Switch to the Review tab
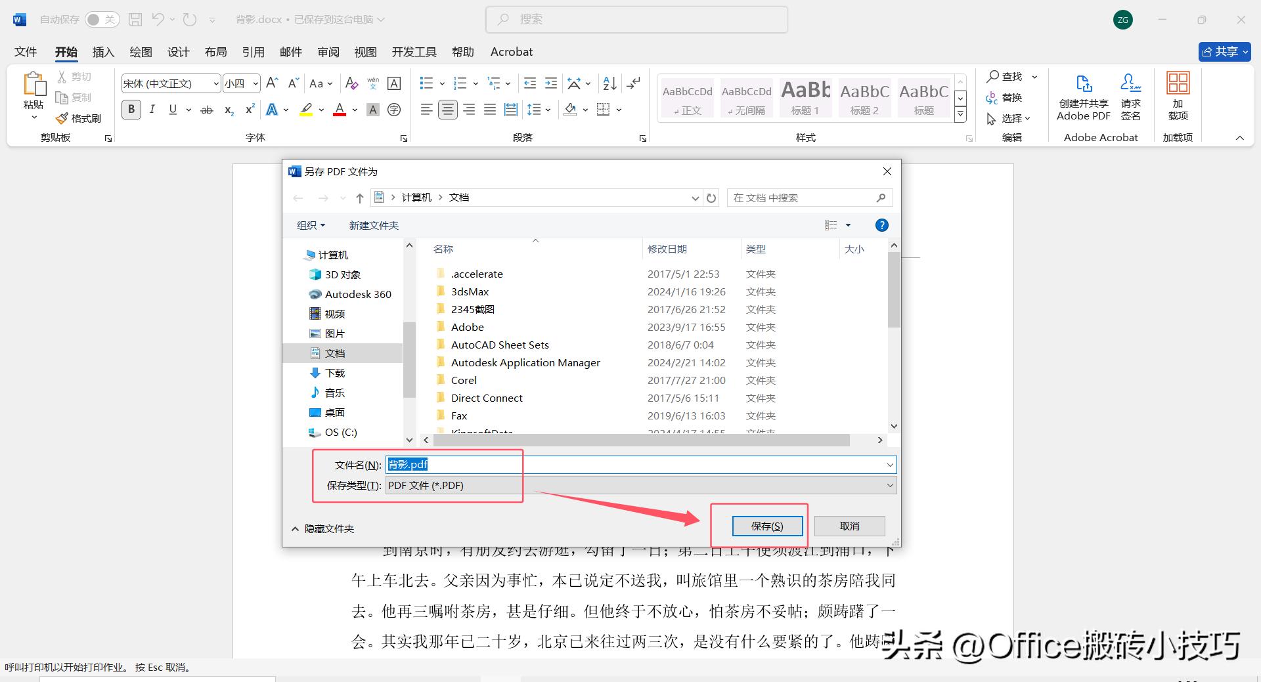1261x682 pixels. point(328,52)
